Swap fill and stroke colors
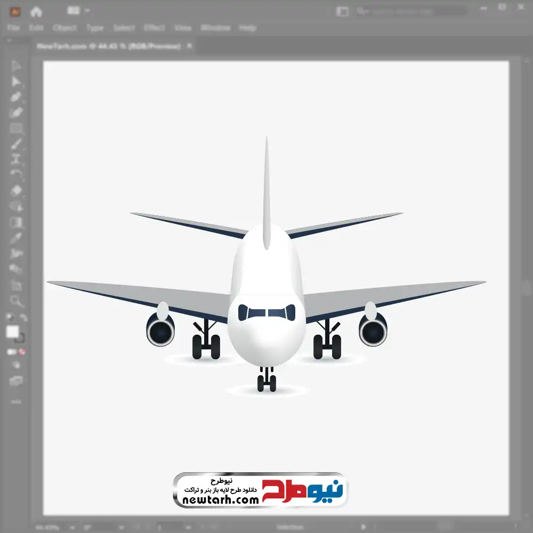533x533 pixels. click(23, 318)
